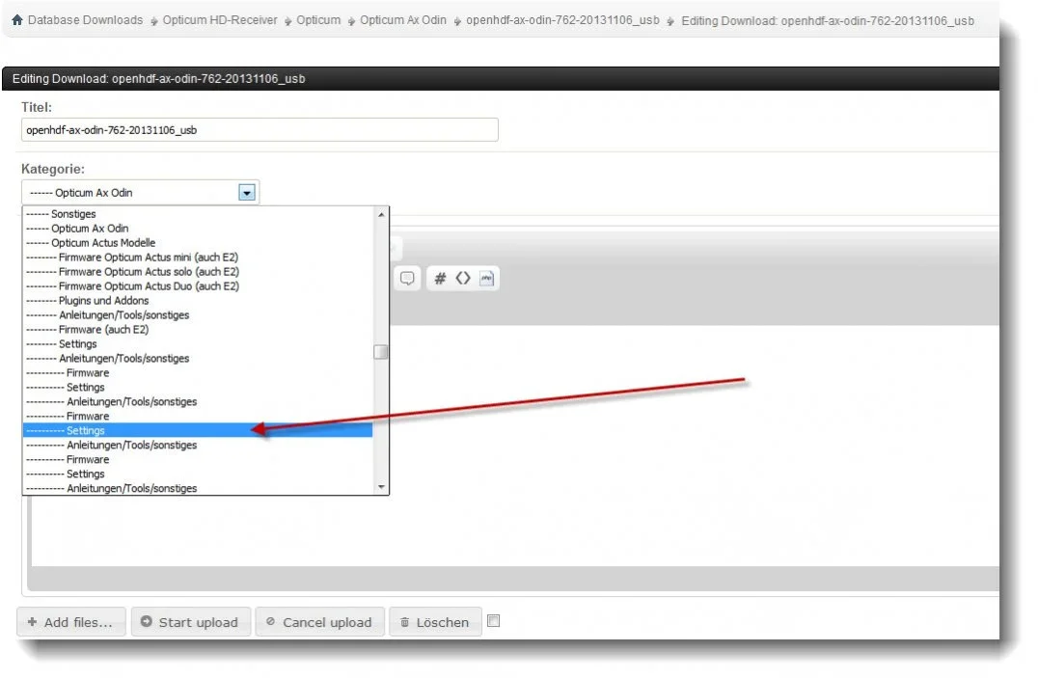
Task: Click the Kategorie combo box showing Opticum Ax Odin
Action: 140,193
